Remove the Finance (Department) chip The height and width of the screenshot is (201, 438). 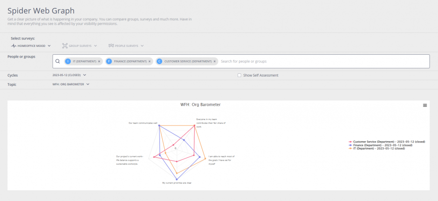[x=150, y=61]
